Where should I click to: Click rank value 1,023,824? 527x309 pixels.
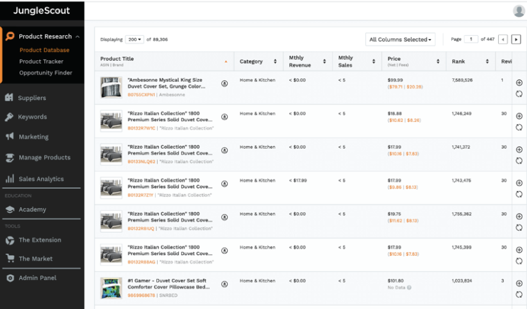(x=462, y=281)
